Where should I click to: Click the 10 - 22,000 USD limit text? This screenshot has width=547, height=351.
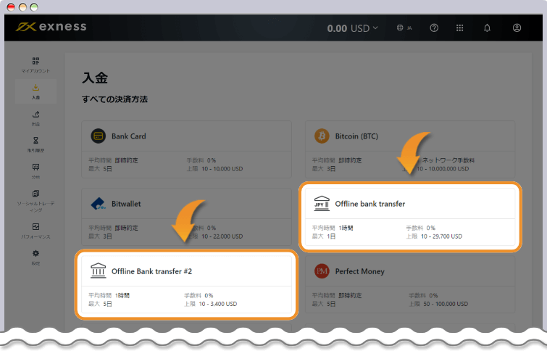[222, 236]
